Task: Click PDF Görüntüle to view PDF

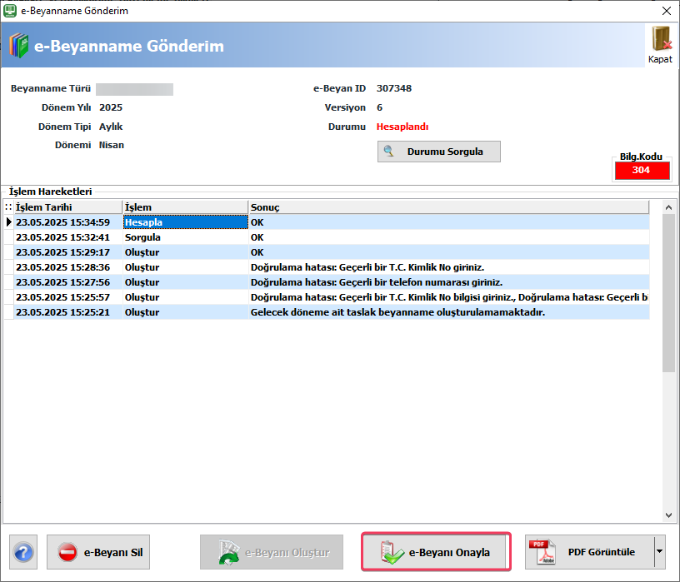Action: coord(590,552)
